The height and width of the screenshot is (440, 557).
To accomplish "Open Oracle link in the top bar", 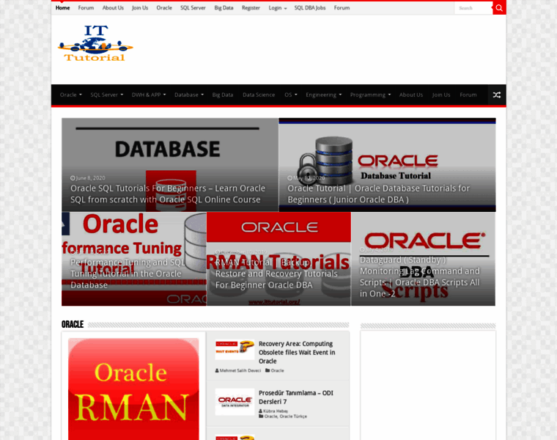I will 164,8.
